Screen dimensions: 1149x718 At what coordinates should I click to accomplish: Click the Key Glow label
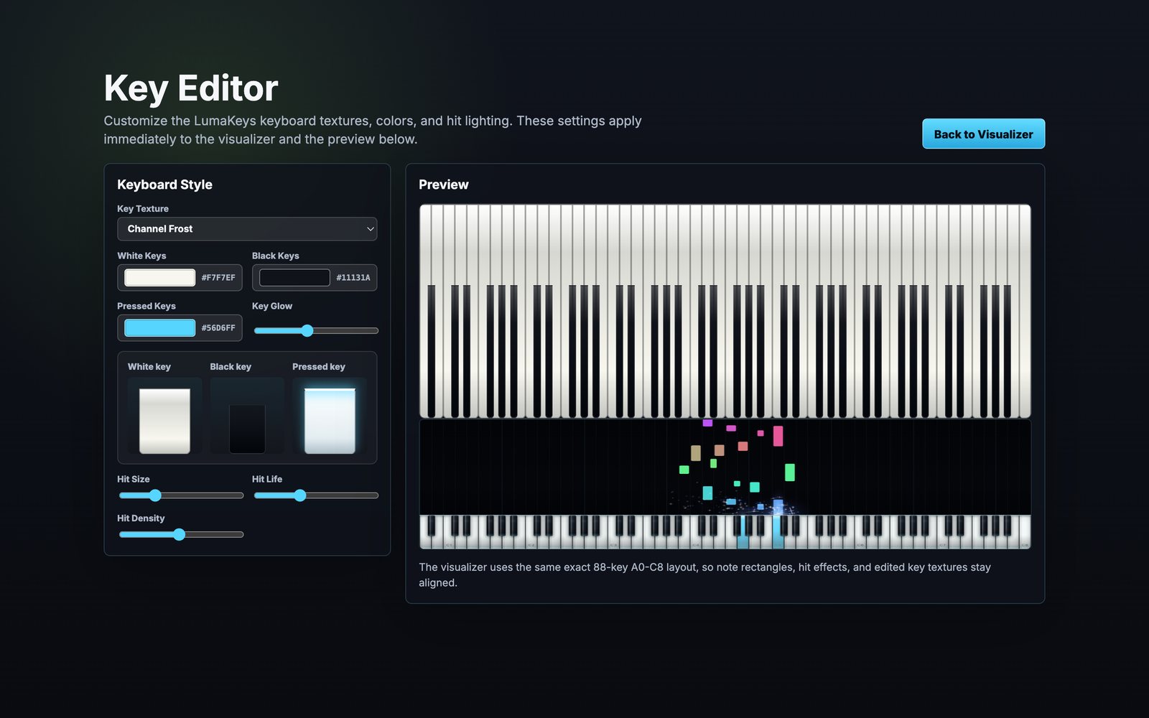(x=272, y=306)
